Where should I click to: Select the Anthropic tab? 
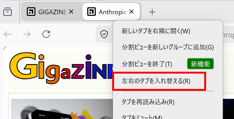pyautogui.click(x=111, y=12)
